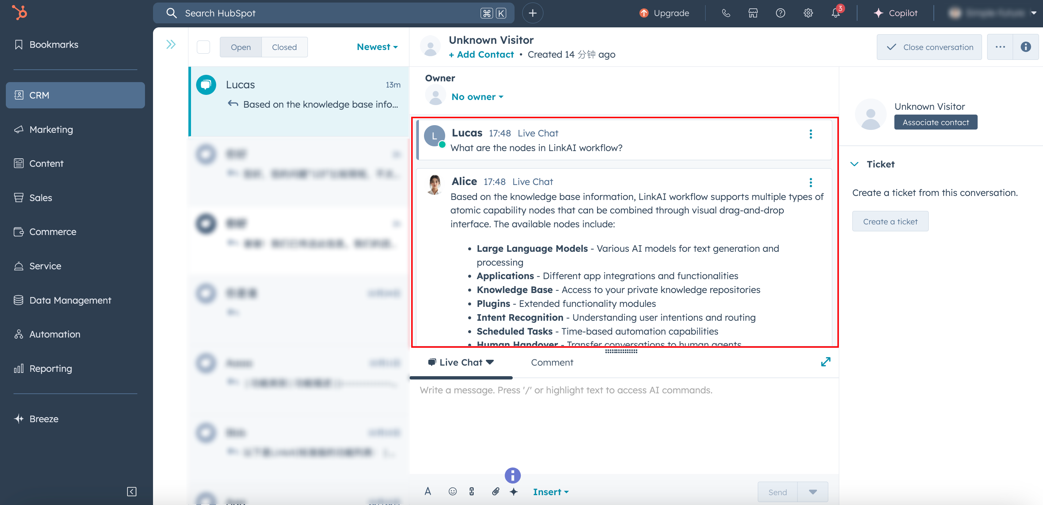Open the settings gear icon
Viewport: 1043px width, 505px height.
[x=808, y=13]
